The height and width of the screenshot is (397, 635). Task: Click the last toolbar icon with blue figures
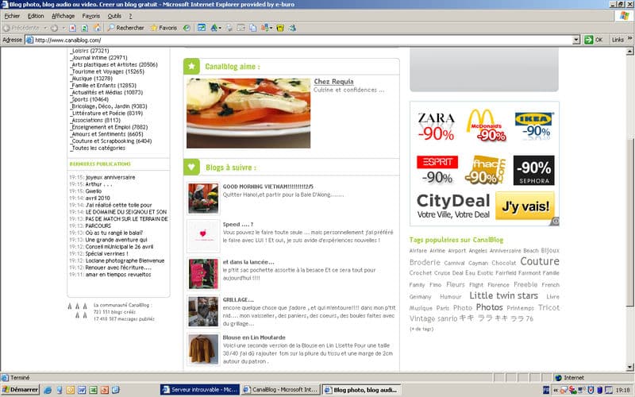292,28
